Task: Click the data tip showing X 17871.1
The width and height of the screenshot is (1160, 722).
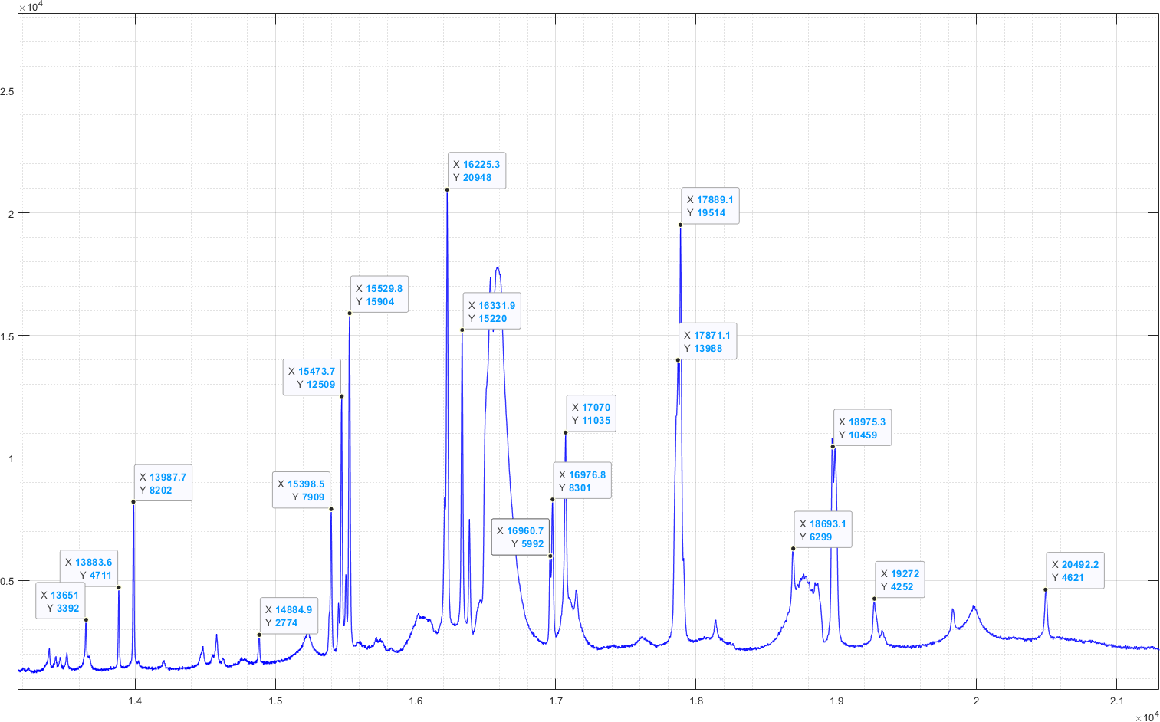Action: [707, 342]
